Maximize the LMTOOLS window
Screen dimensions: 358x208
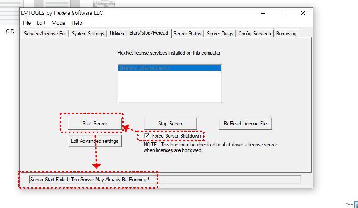(x=283, y=13)
